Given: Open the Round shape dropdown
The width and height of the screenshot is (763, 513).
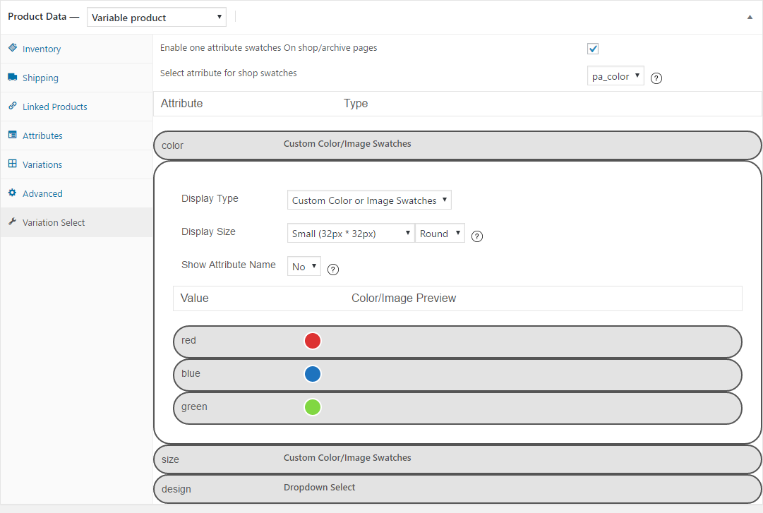Looking at the screenshot, I should [440, 234].
